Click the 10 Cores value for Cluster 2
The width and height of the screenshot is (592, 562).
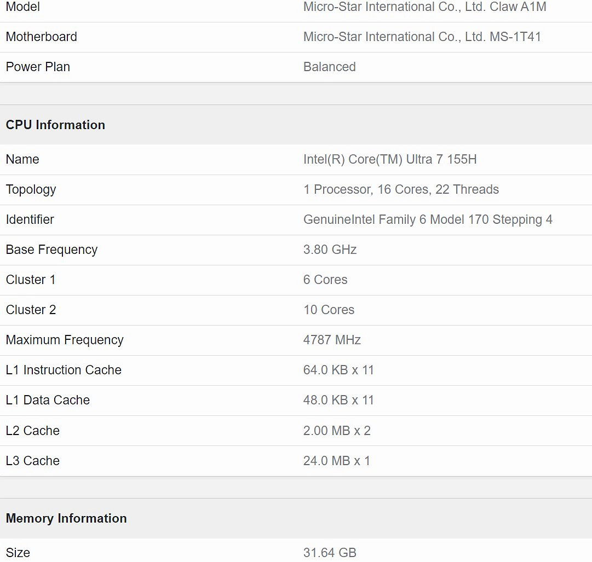click(x=329, y=310)
